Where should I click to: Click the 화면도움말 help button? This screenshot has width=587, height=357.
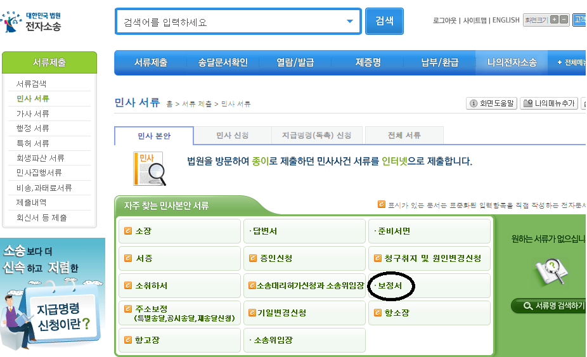click(491, 103)
